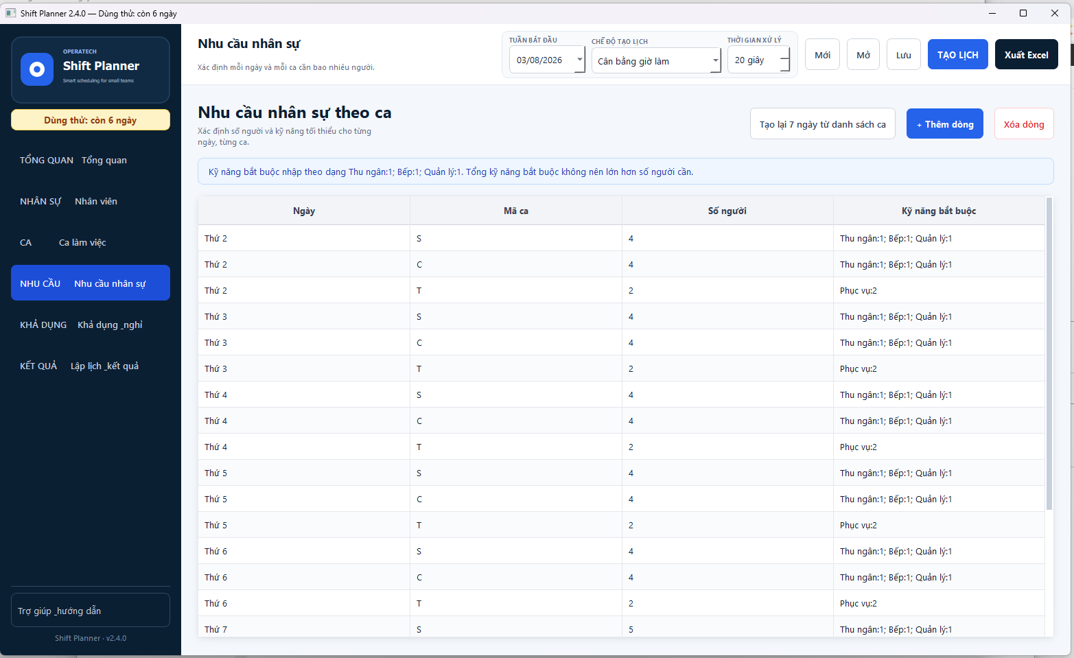Screen dimensions: 1074x658
Task: Open Trợ giúp hướng dẫn help button
Action: tap(91, 610)
